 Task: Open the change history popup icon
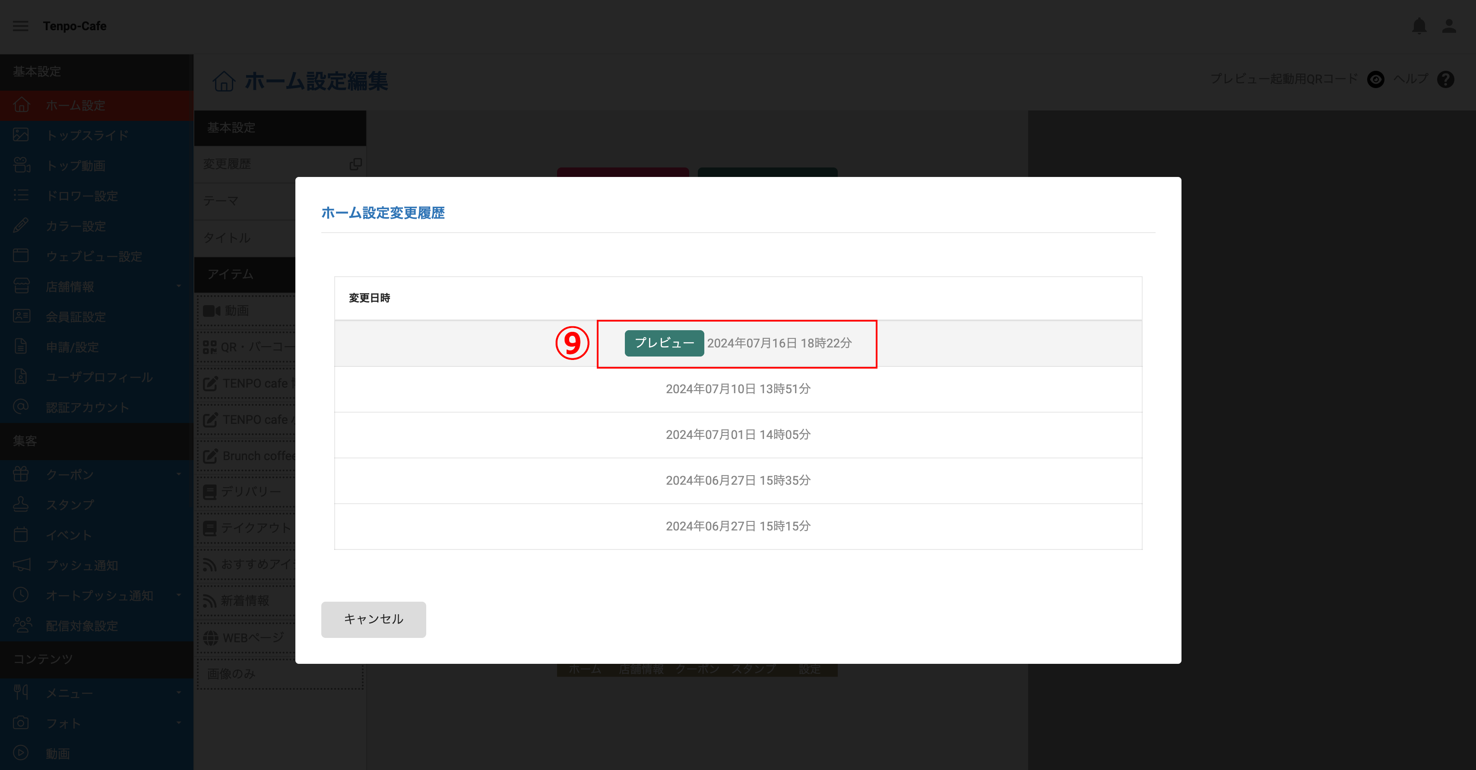(x=355, y=164)
